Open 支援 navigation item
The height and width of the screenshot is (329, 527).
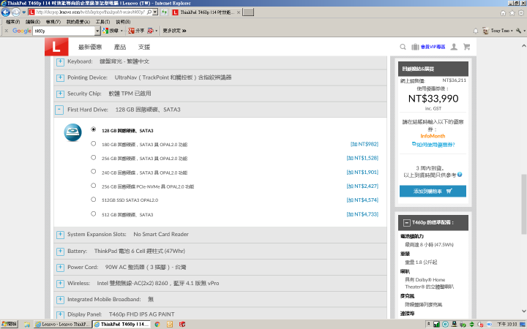[x=144, y=47]
